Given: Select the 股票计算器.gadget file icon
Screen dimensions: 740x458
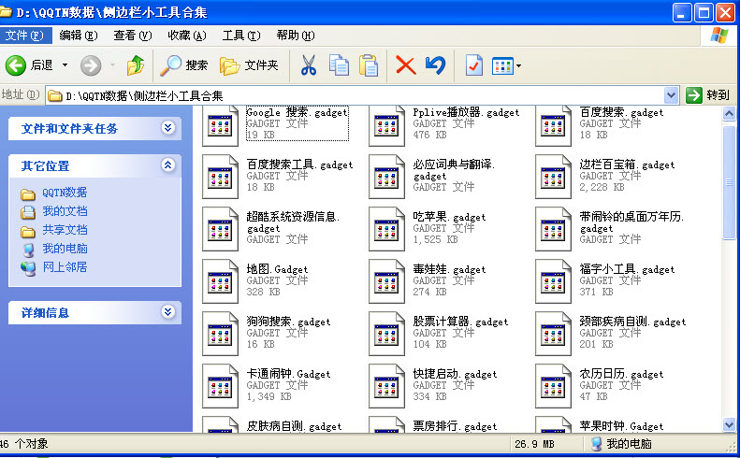Looking at the screenshot, I should pyautogui.click(x=386, y=334).
